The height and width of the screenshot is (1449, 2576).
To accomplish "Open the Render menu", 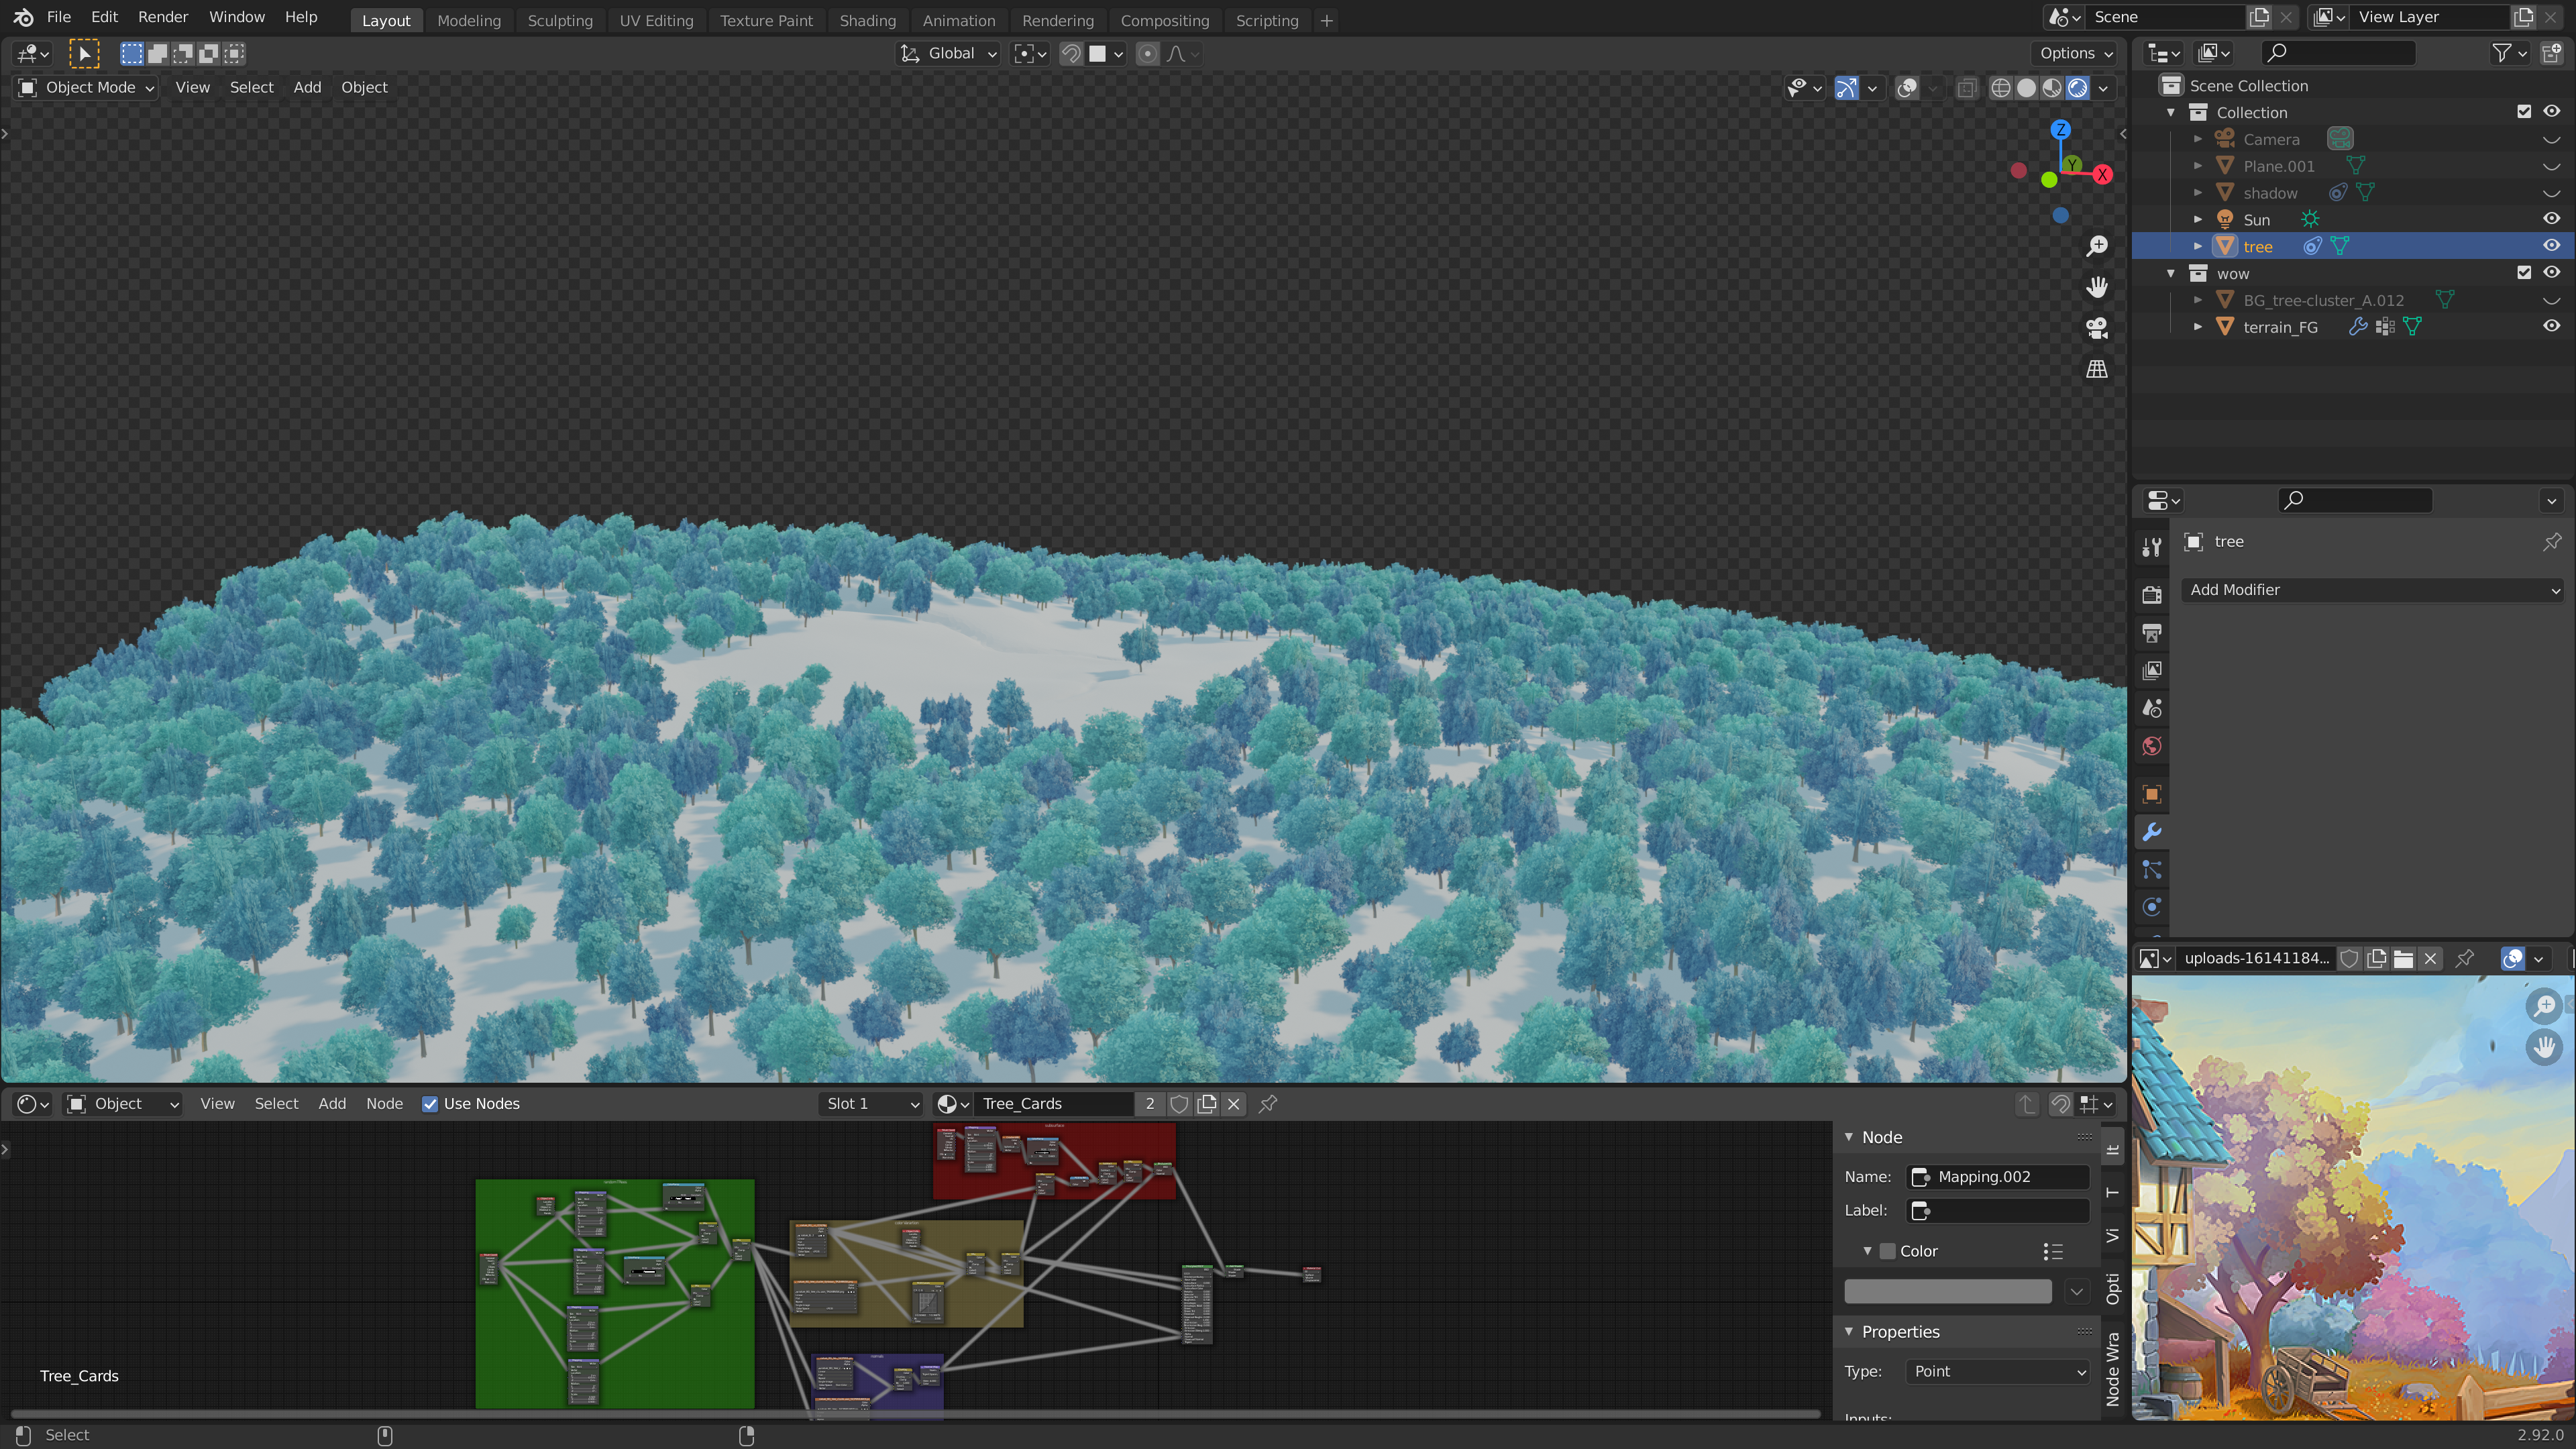I will point(163,17).
